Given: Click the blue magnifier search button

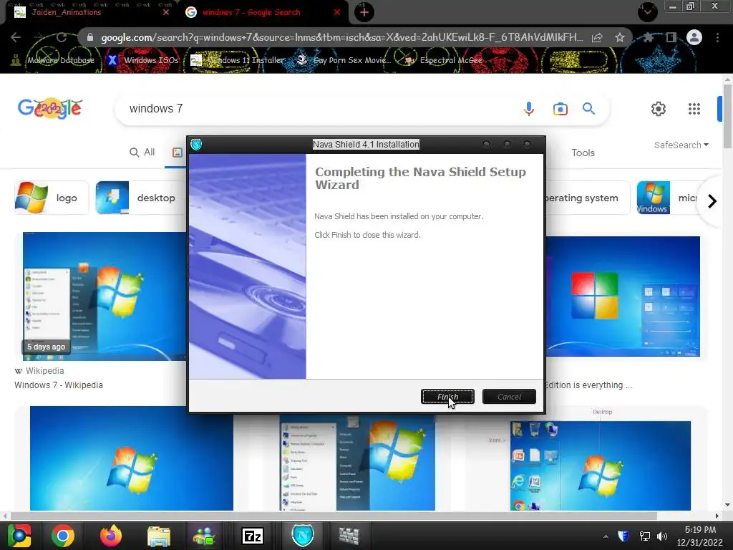Looking at the screenshot, I should (x=588, y=109).
